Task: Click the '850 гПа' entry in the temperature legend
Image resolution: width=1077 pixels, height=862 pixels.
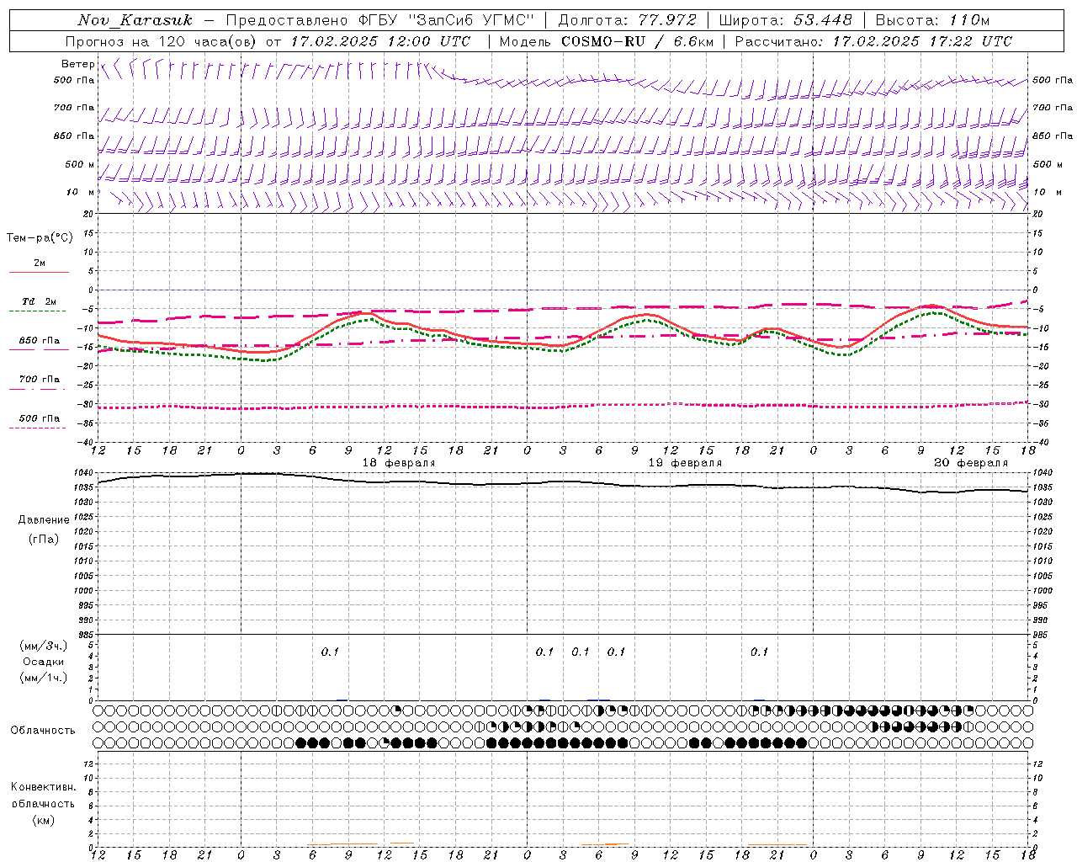Action: pyautogui.click(x=40, y=341)
